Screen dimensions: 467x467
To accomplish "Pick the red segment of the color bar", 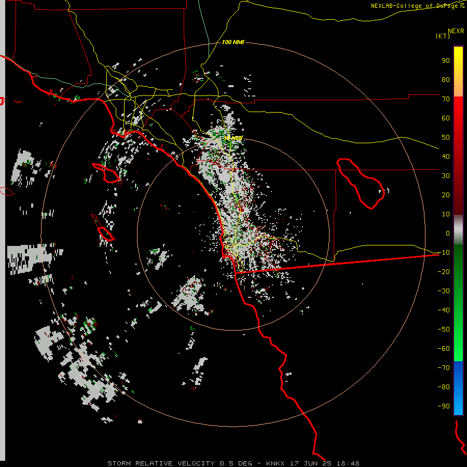I will pyautogui.click(x=458, y=156).
